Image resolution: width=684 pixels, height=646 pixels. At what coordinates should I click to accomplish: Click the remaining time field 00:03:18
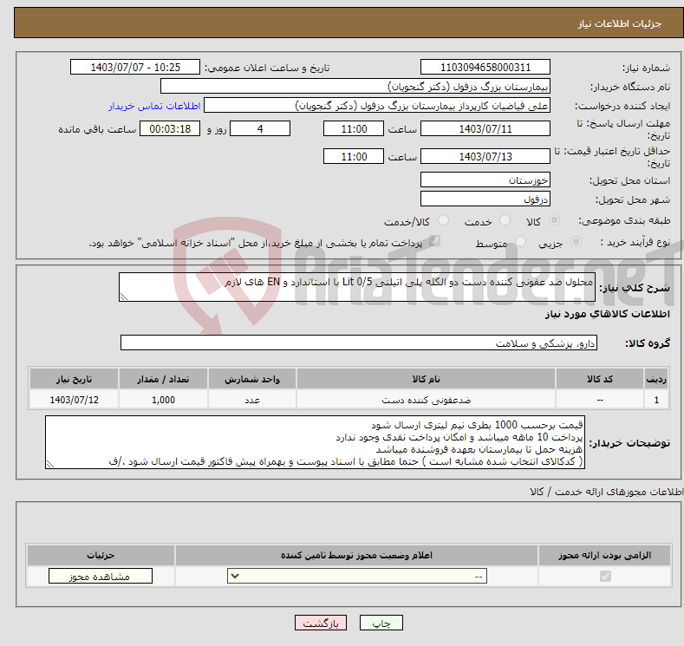[170, 128]
